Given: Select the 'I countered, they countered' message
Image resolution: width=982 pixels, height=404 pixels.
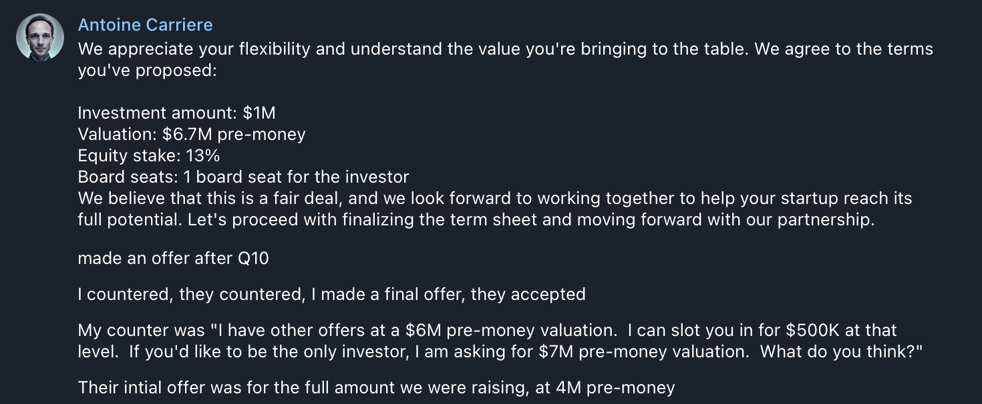Looking at the screenshot, I should coord(331,294).
